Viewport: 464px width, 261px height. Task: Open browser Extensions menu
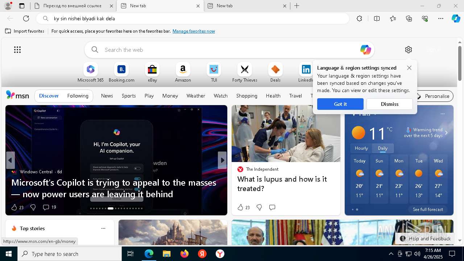tap(359, 18)
